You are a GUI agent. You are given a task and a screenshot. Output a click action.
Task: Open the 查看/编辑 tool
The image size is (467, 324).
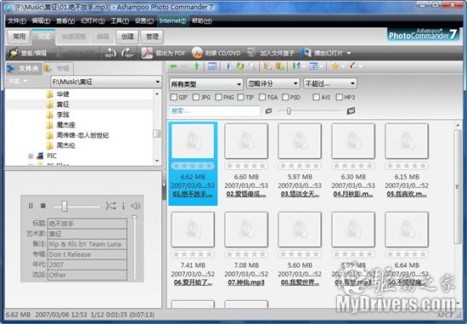pyautogui.click(x=27, y=53)
